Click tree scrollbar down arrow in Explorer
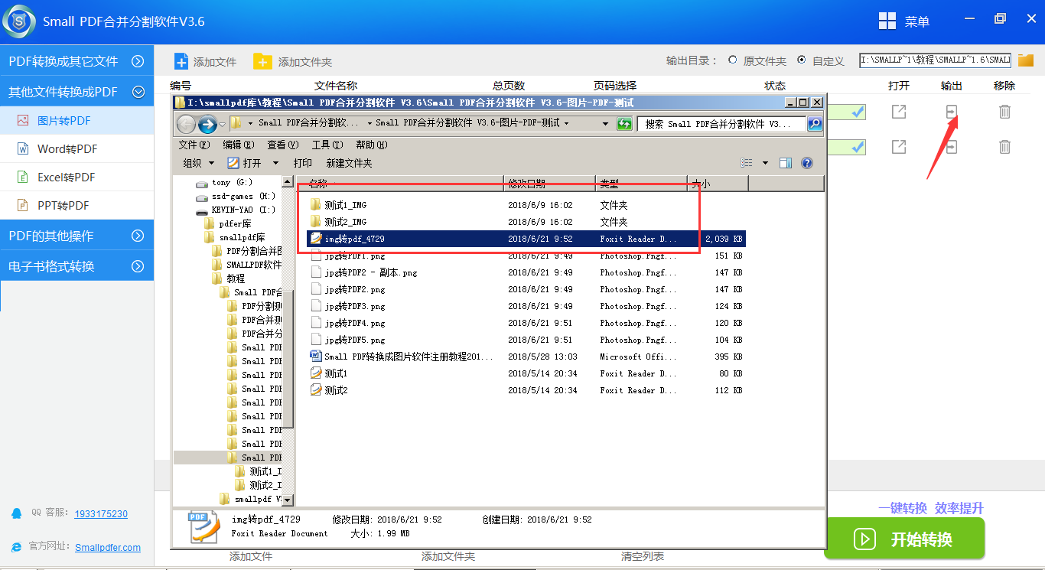This screenshot has width=1045, height=570. 288,500
